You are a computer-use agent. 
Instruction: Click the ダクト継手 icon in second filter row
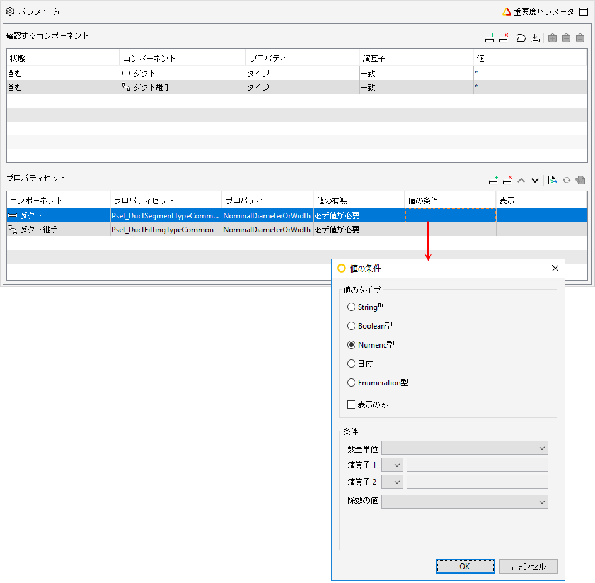[126, 87]
